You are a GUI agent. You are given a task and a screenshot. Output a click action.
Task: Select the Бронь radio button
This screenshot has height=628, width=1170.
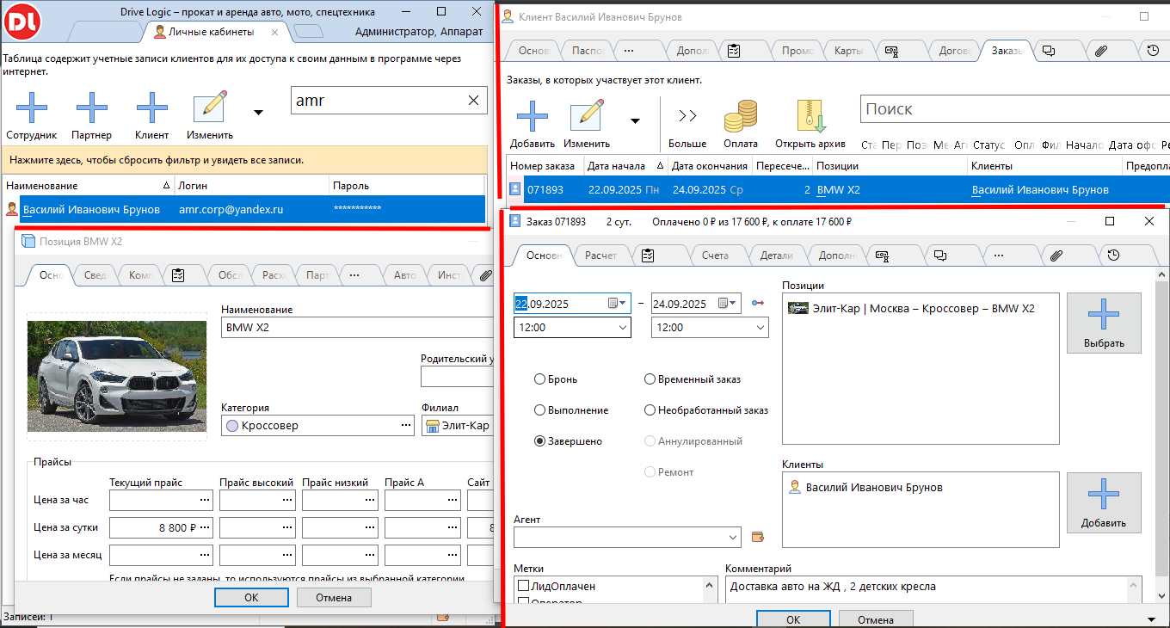[x=539, y=379]
